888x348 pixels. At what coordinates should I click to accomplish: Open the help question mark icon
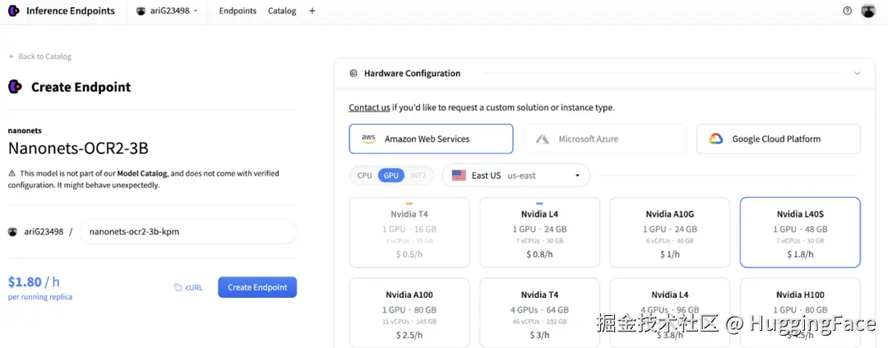847,11
